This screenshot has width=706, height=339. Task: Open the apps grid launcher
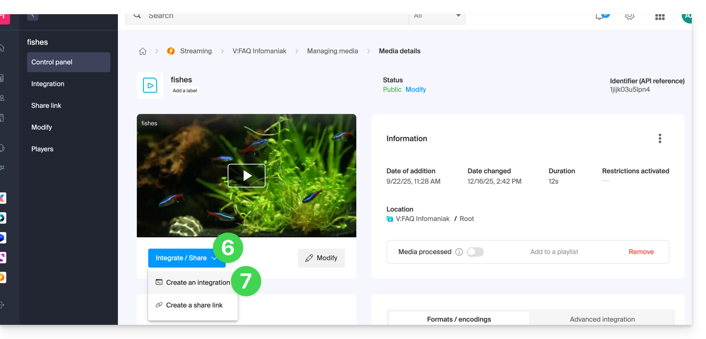pyautogui.click(x=660, y=17)
